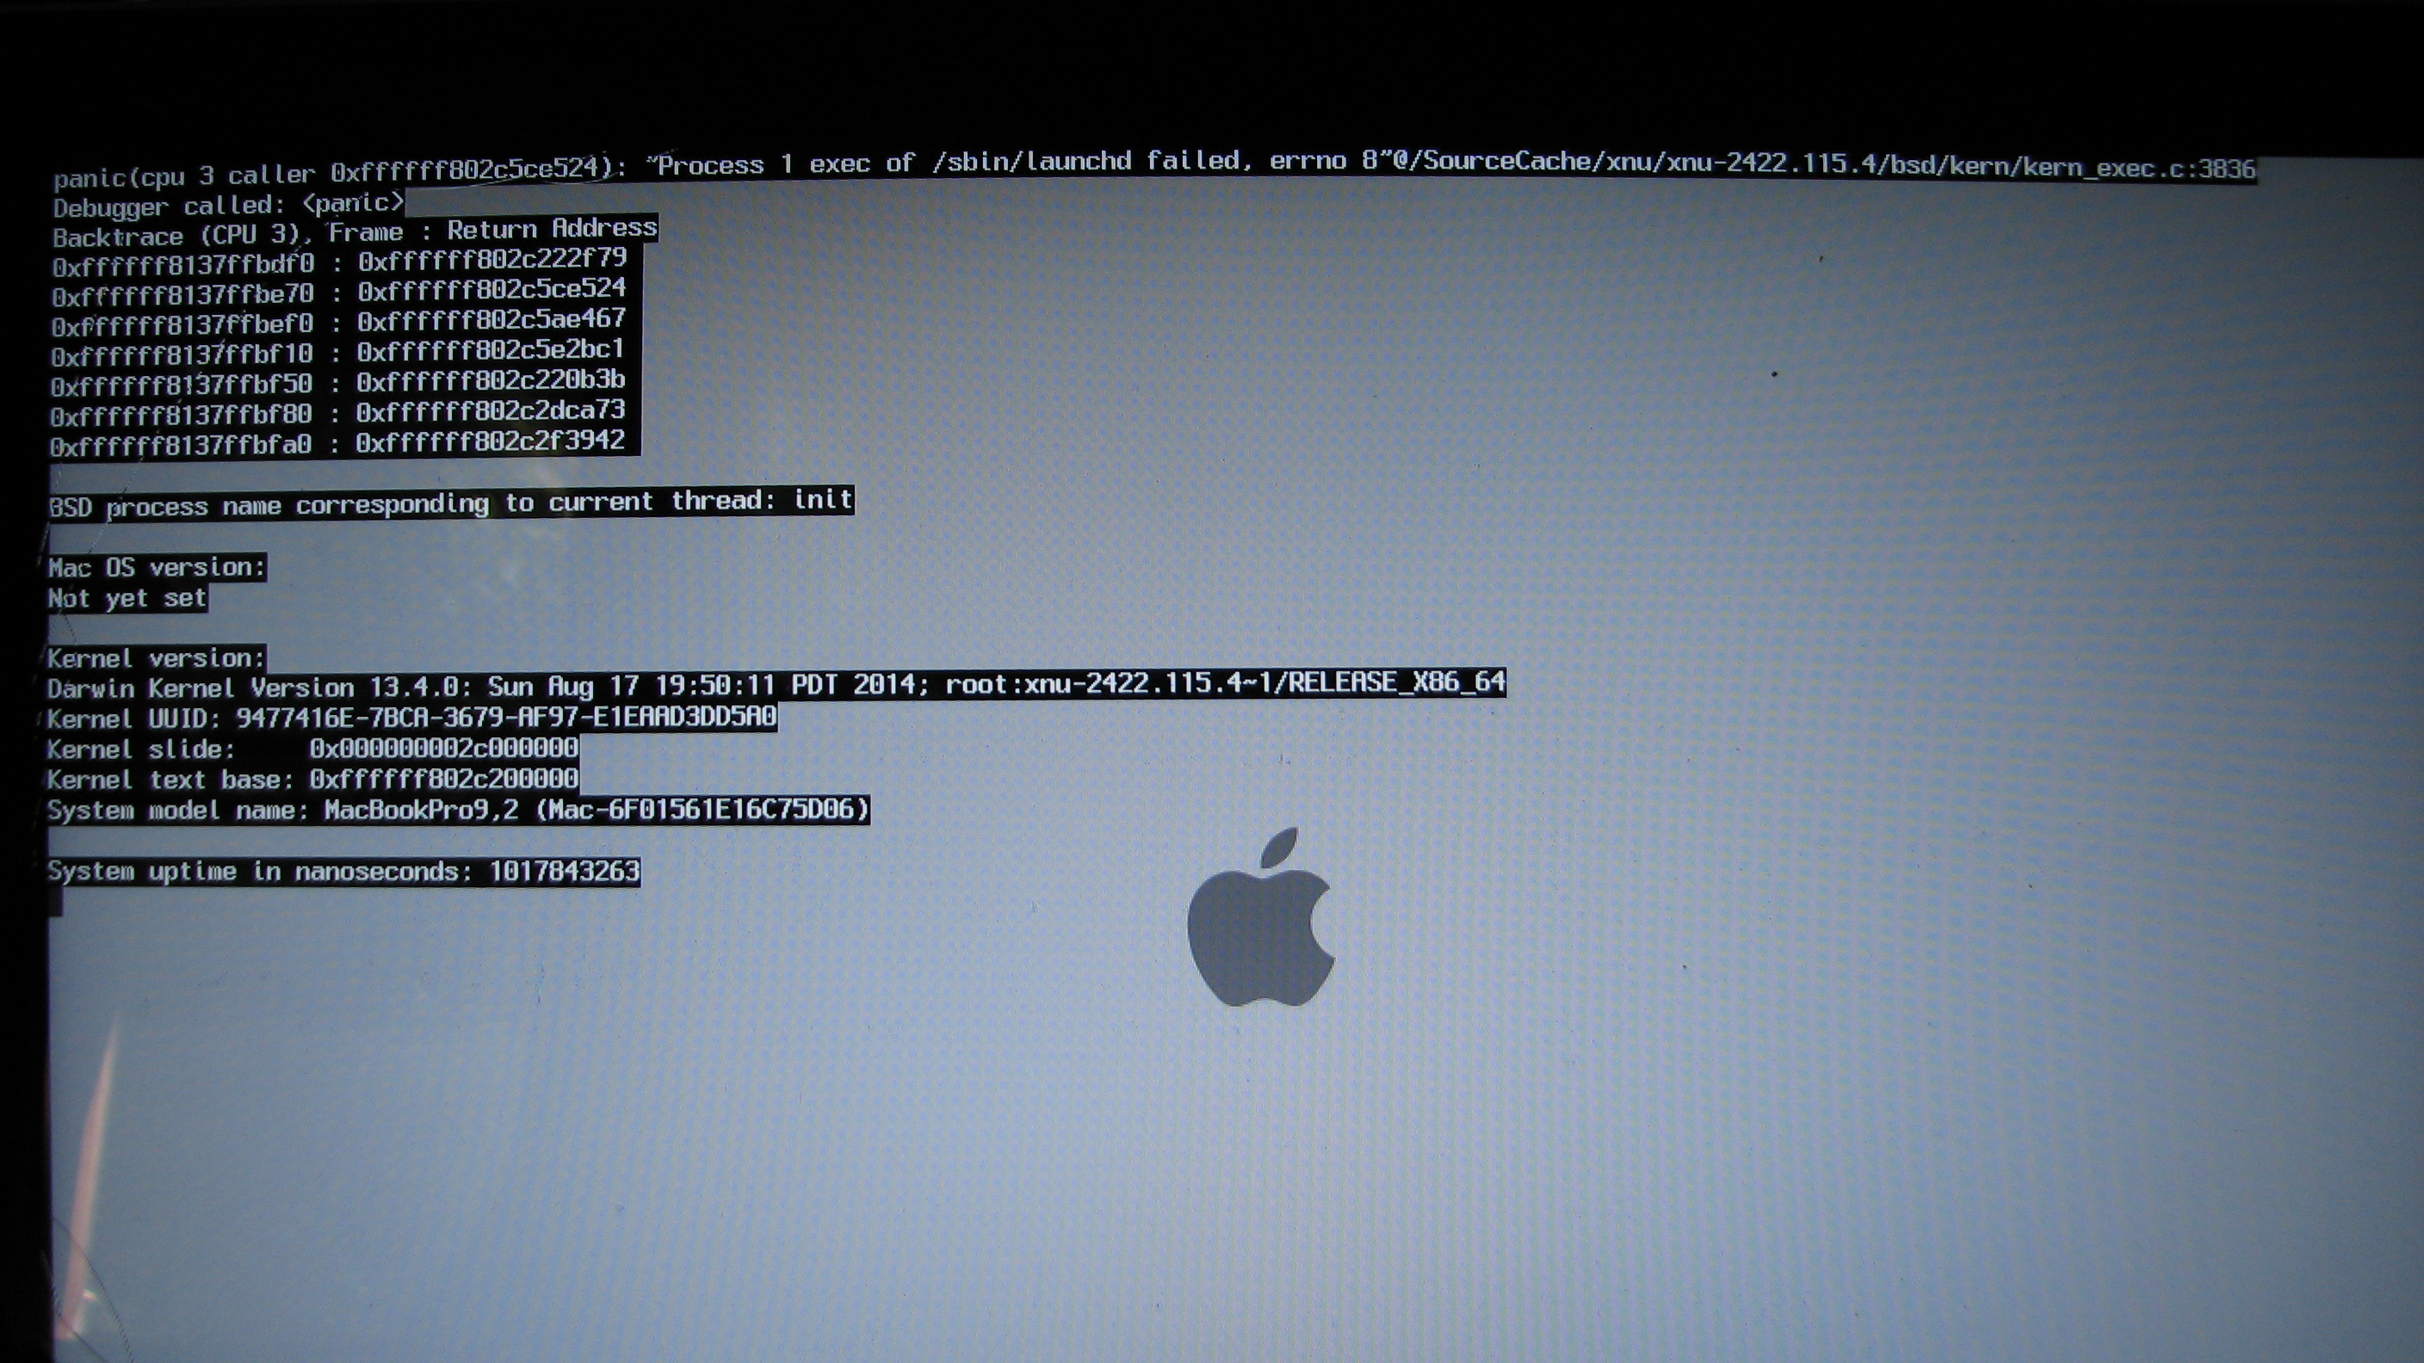2424x1363 pixels.
Task: Click the 'Backtrace (CPU 3)' header line
Action: [355, 231]
